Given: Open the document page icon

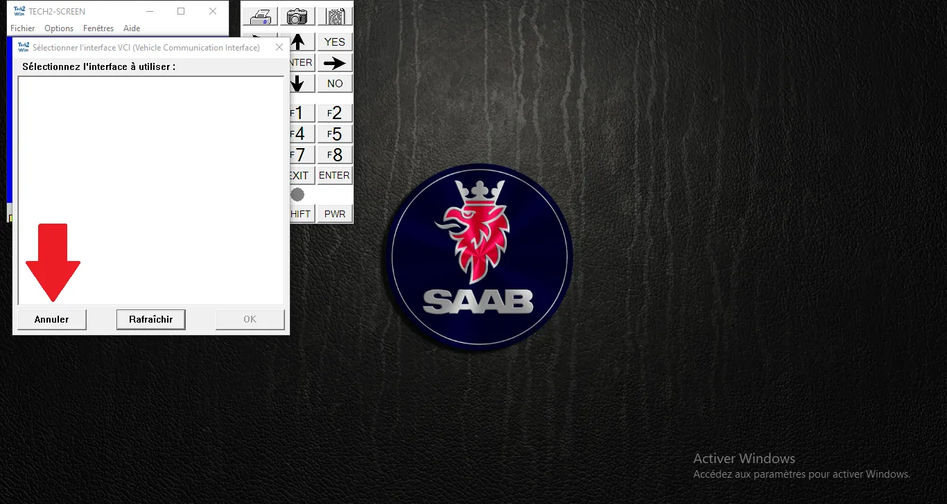Looking at the screenshot, I should 336,17.
